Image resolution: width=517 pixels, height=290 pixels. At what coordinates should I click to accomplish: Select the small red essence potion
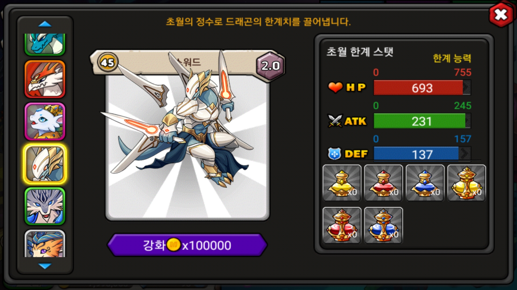[x=383, y=183]
